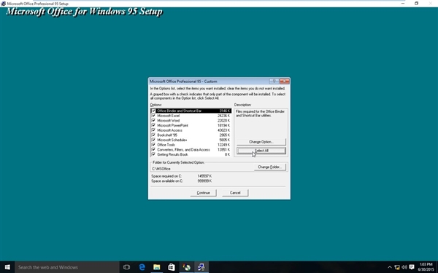Image resolution: width=438 pixels, height=273 pixels.
Task: Open the clock showing 1:03 PM
Action: point(426,267)
